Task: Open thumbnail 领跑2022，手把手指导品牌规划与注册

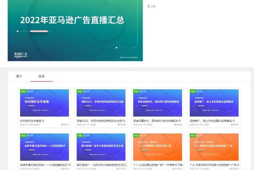Action: tap(101, 103)
